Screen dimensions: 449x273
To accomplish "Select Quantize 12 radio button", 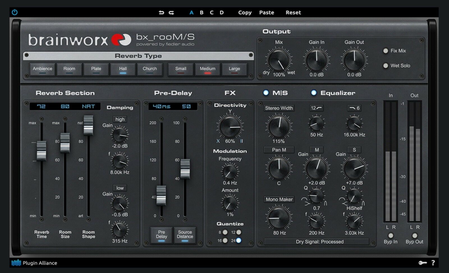I will click(x=239, y=232).
